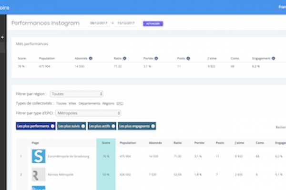This screenshot has width=286, height=190.
Task: Click the Les plus actifs button
Action: click(102, 126)
